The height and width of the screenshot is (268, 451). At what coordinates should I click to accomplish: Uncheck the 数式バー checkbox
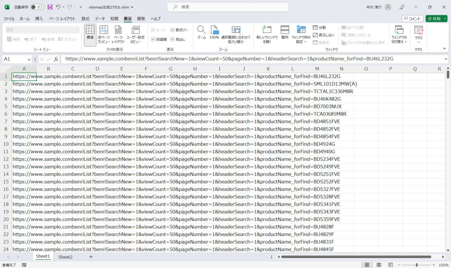[x=173, y=30]
